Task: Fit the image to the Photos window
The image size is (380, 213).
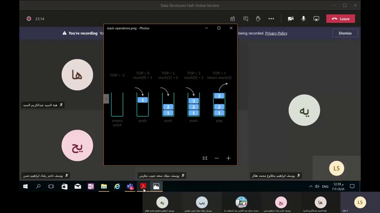Action: pos(205,158)
